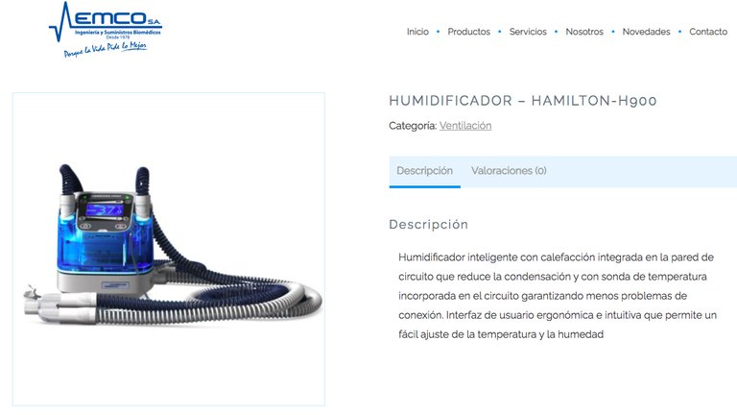The image size is (737, 415).
Task: Click the product title Humidificador Hamilton-H900
Action: (523, 101)
